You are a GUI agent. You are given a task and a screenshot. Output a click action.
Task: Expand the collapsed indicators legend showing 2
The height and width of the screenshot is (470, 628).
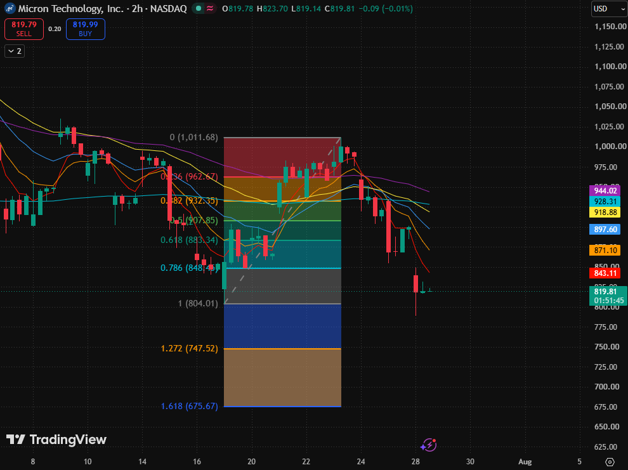click(x=15, y=51)
